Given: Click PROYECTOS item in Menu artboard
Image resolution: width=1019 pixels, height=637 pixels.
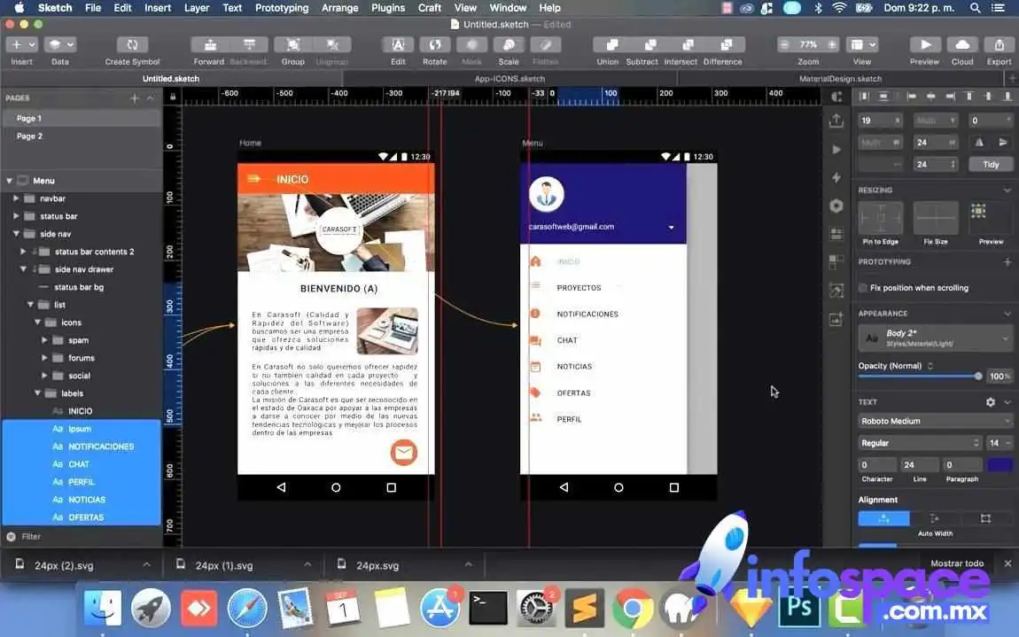Looking at the screenshot, I should [579, 288].
